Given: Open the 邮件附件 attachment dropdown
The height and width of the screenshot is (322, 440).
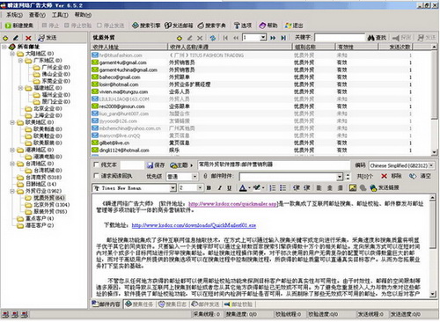Looking at the screenshot, I should coord(340,177).
